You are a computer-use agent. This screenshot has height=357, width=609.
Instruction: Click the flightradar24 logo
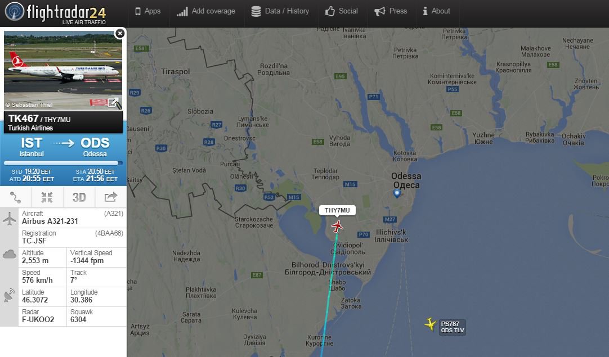pos(56,13)
